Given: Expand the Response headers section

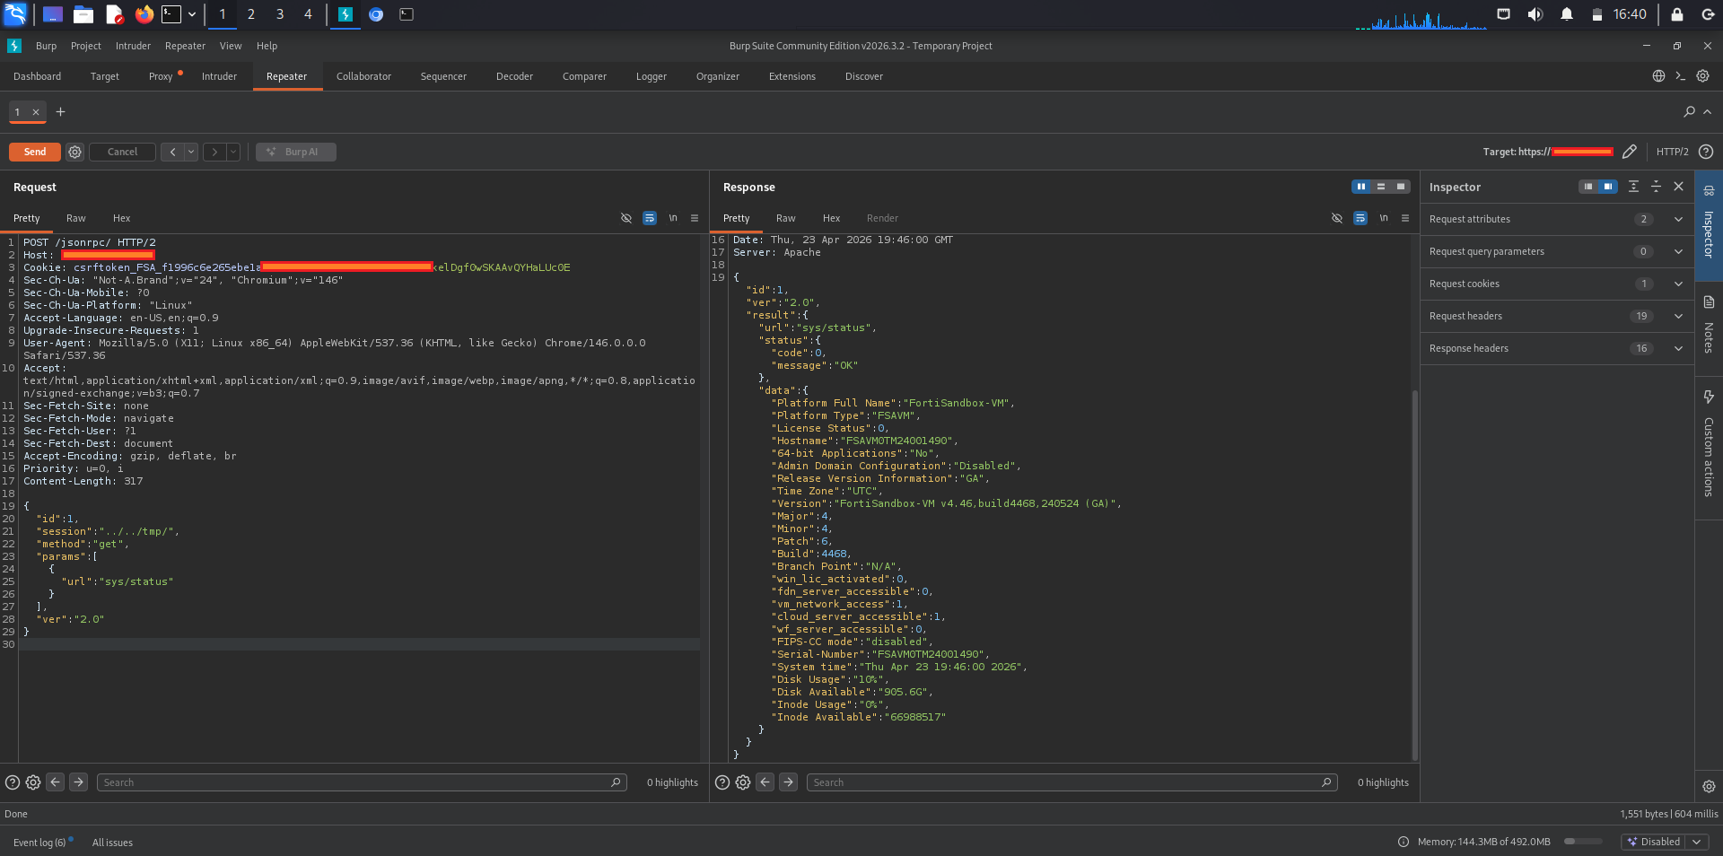Looking at the screenshot, I should pyautogui.click(x=1678, y=348).
